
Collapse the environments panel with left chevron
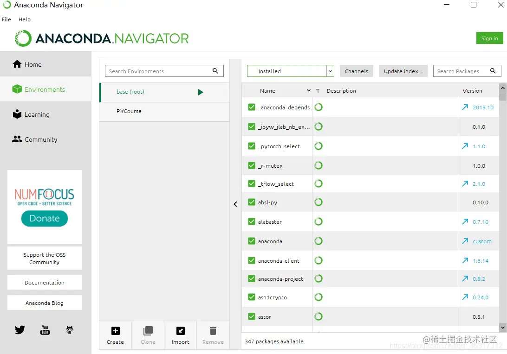tap(235, 204)
